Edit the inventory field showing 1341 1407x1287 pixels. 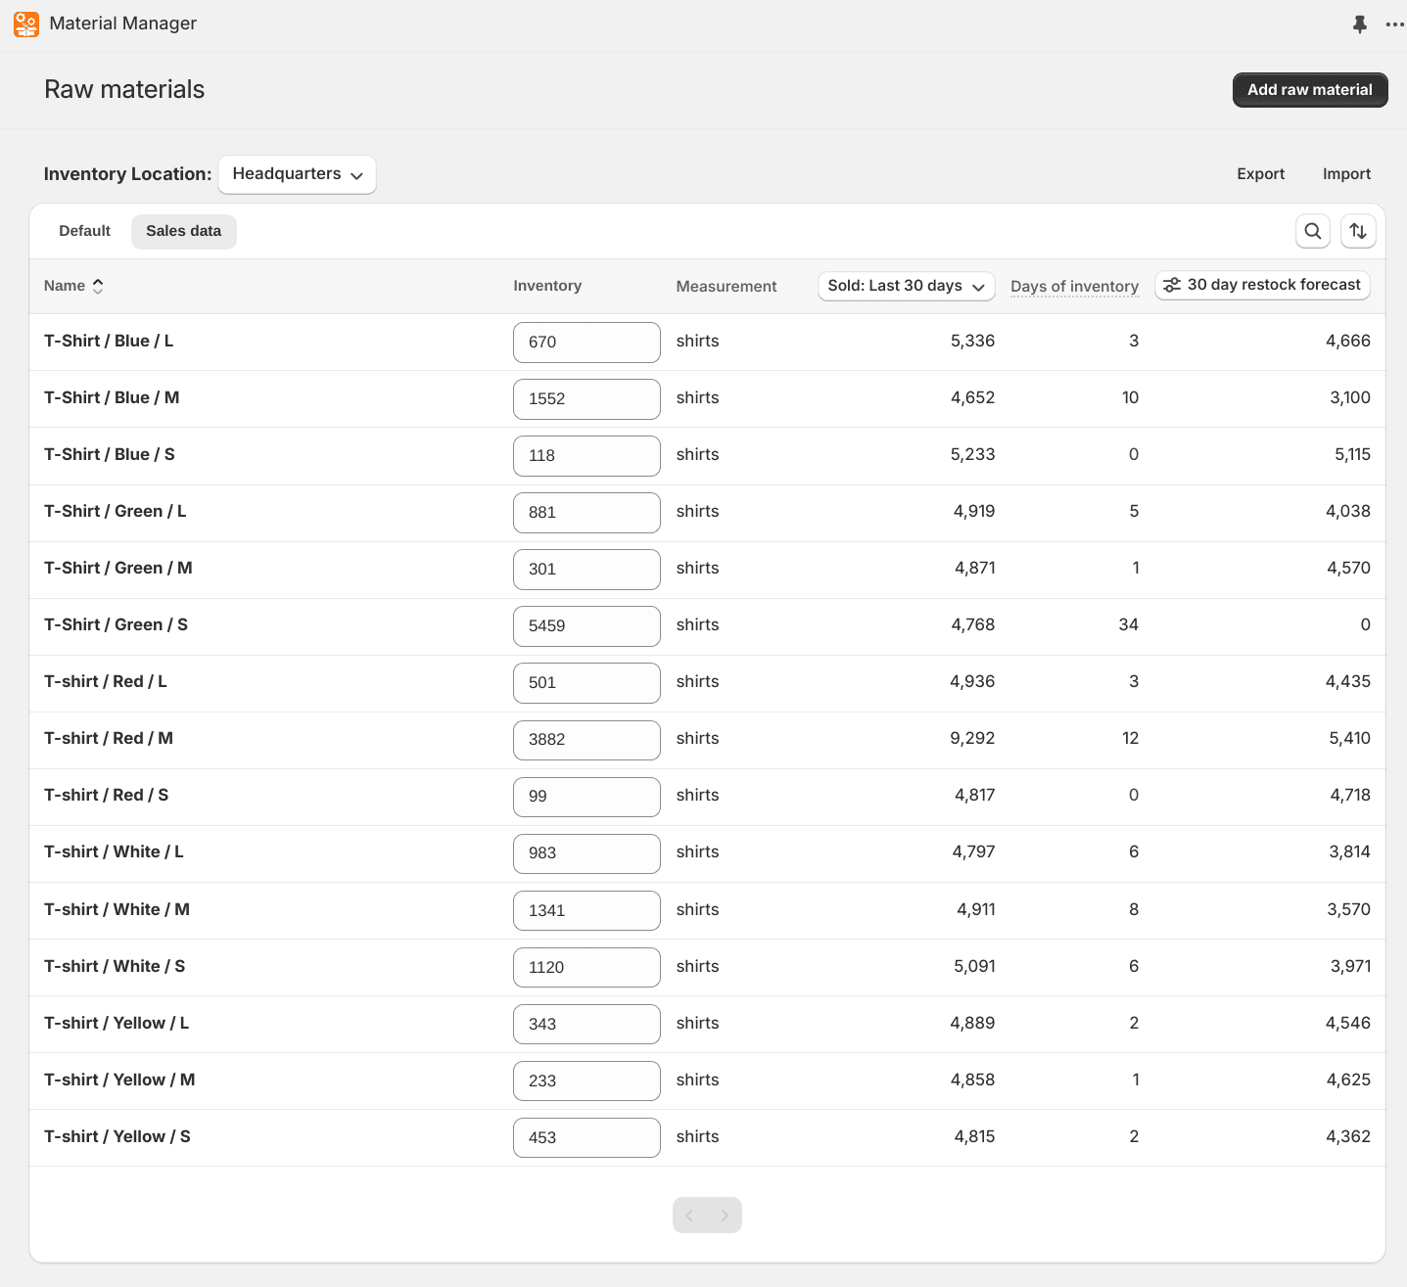(x=586, y=910)
